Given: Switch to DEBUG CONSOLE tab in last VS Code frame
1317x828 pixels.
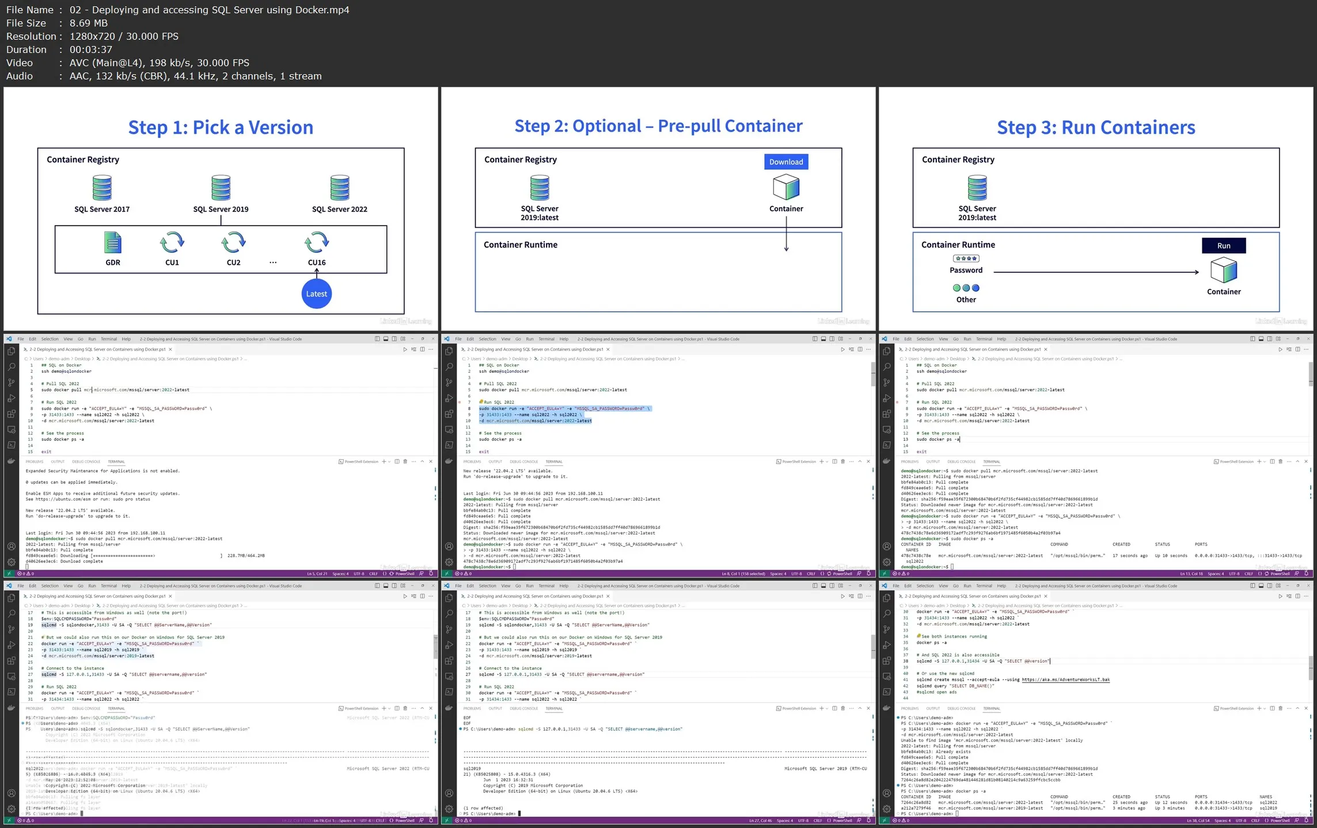Looking at the screenshot, I should coord(961,708).
